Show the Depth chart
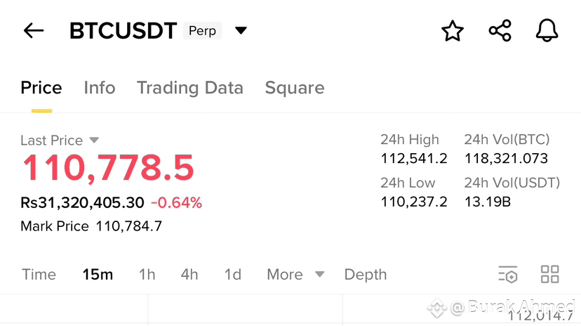Viewport: 581px width, 326px height. (x=365, y=275)
